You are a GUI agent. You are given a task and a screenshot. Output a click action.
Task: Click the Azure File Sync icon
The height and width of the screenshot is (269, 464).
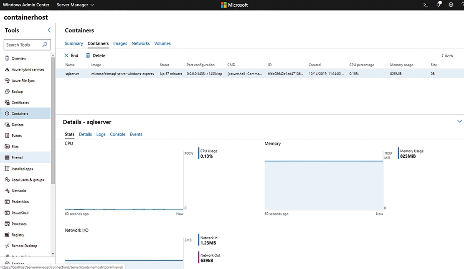pos(7,80)
